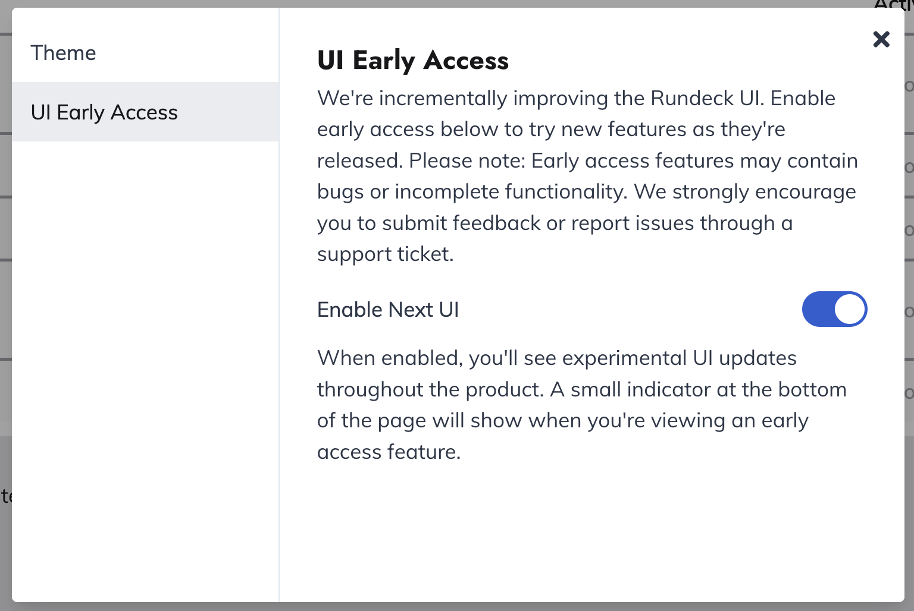Image resolution: width=914 pixels, height=611 pixels.
Task: Click the highlighted UI Early Access sidebar entry
Action: 104,112
